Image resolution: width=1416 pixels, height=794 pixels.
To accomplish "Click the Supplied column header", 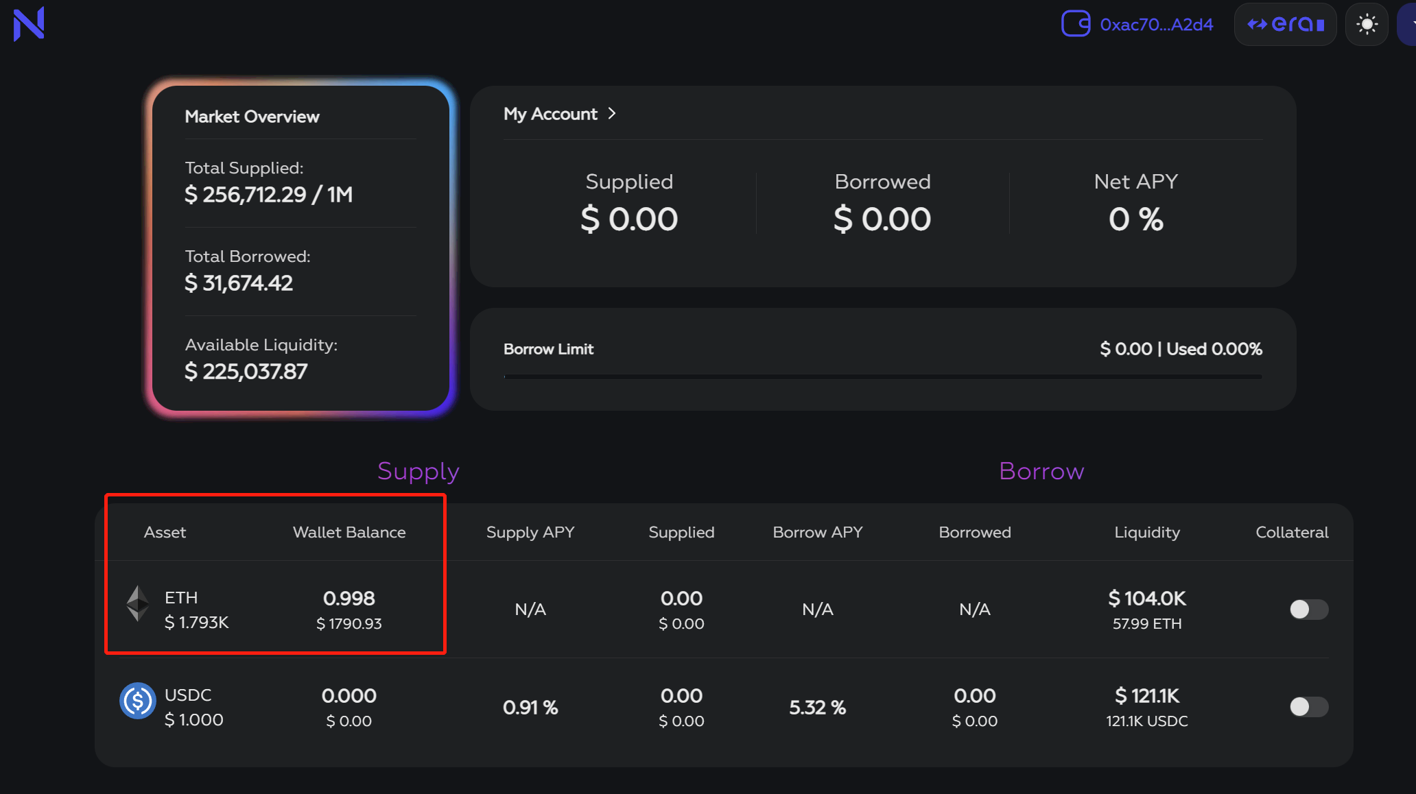I will point(681,533).
